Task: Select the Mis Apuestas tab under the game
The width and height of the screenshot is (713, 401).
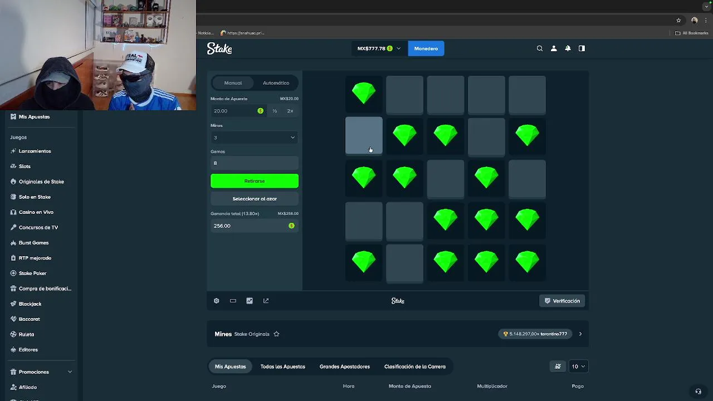Action: (230, 366)
